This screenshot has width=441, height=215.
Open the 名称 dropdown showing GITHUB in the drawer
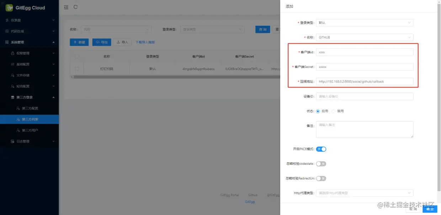point(365,37)
